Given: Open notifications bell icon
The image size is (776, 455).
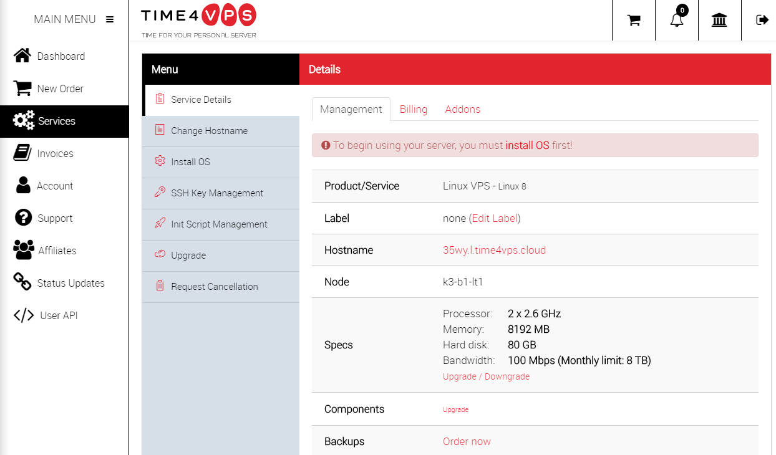Looking at the screenshot, I should tap(677, 21).
